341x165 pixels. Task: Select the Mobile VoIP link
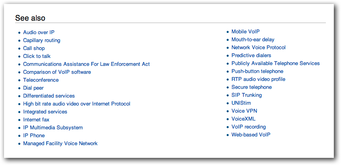tap(245, 32)
